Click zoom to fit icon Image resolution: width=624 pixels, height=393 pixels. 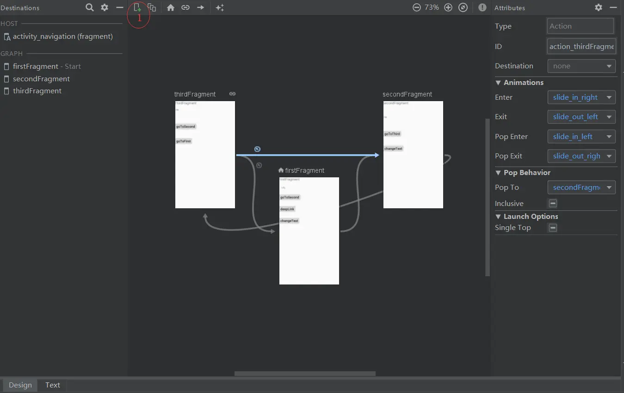(463, 7)
